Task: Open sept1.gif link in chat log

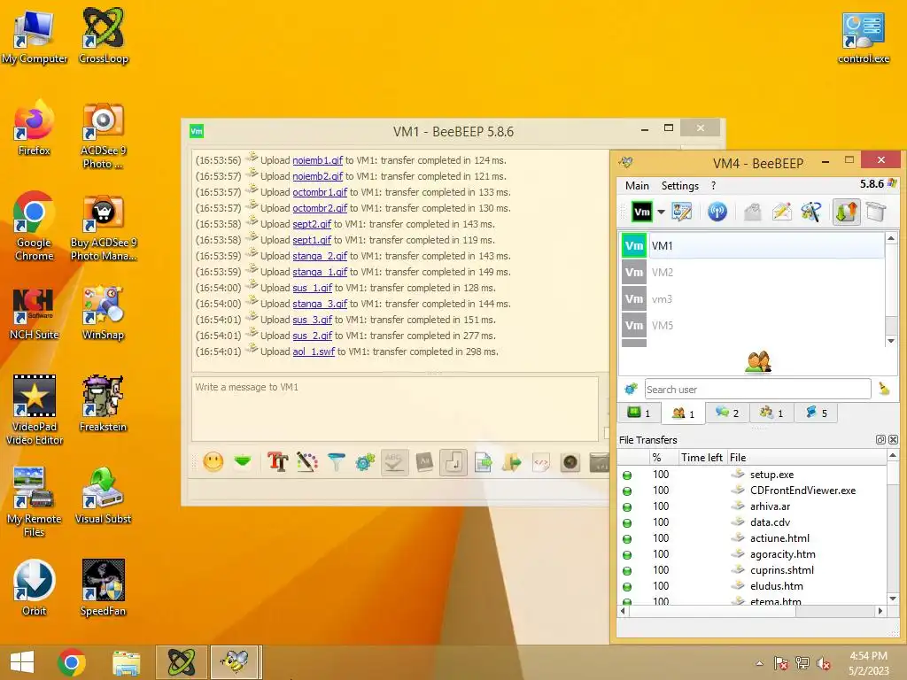Action: point(312,240)
